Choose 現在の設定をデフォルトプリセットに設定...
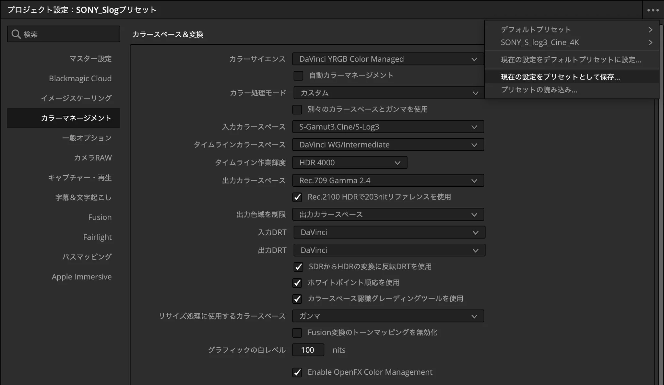Viewport: 664px width, 385px height. pos(572,60)
